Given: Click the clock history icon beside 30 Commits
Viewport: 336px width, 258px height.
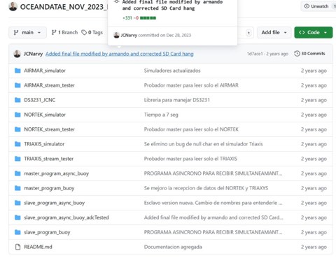Looking at the screenshot, I should point(297,54).
